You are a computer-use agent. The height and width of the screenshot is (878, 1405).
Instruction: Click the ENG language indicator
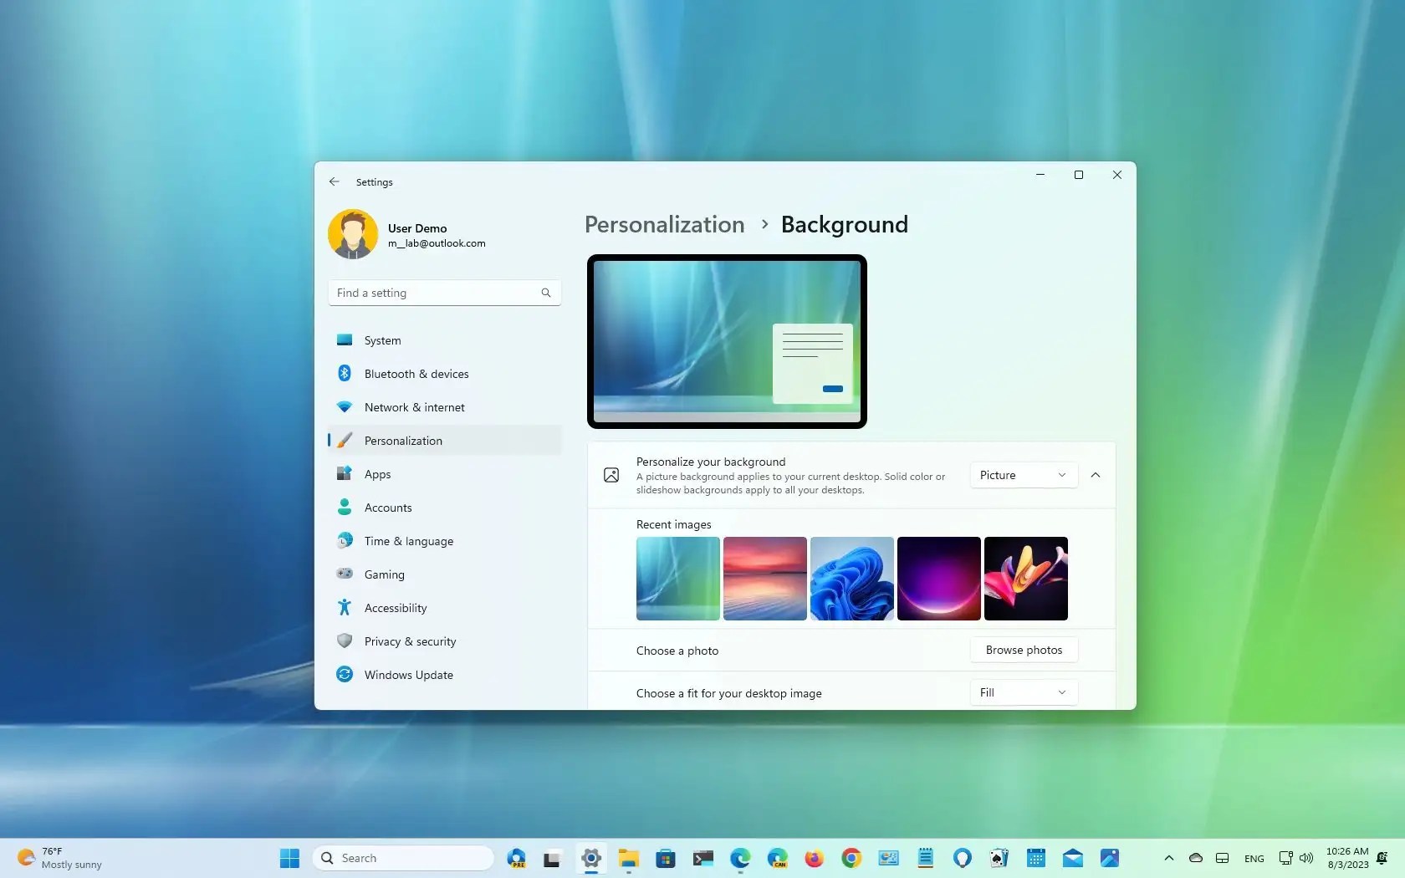(1254, 858)
